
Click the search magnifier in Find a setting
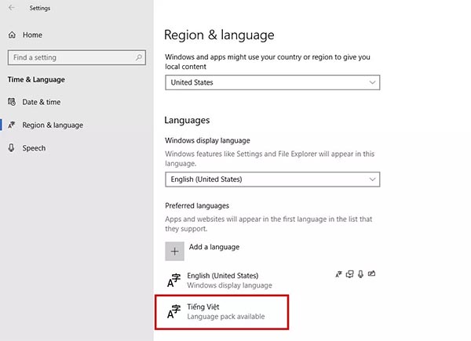tap(139, 57)
